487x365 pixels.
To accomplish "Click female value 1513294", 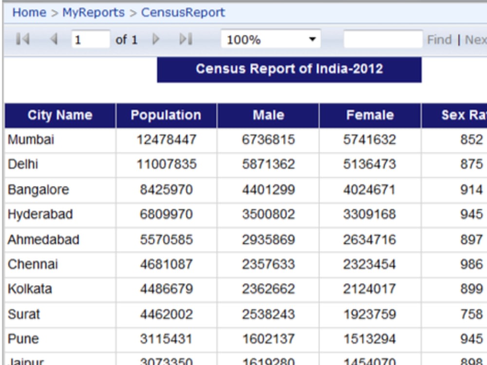I will pos(370,339).
